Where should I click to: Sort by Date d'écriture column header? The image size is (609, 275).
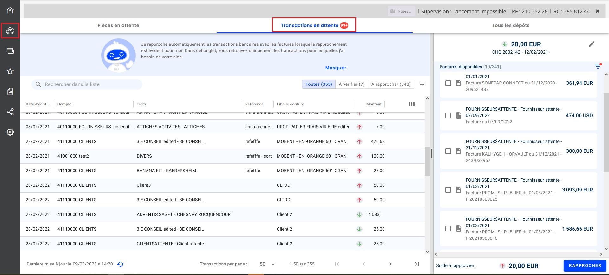pyautogui.click(x=37, y=104)
